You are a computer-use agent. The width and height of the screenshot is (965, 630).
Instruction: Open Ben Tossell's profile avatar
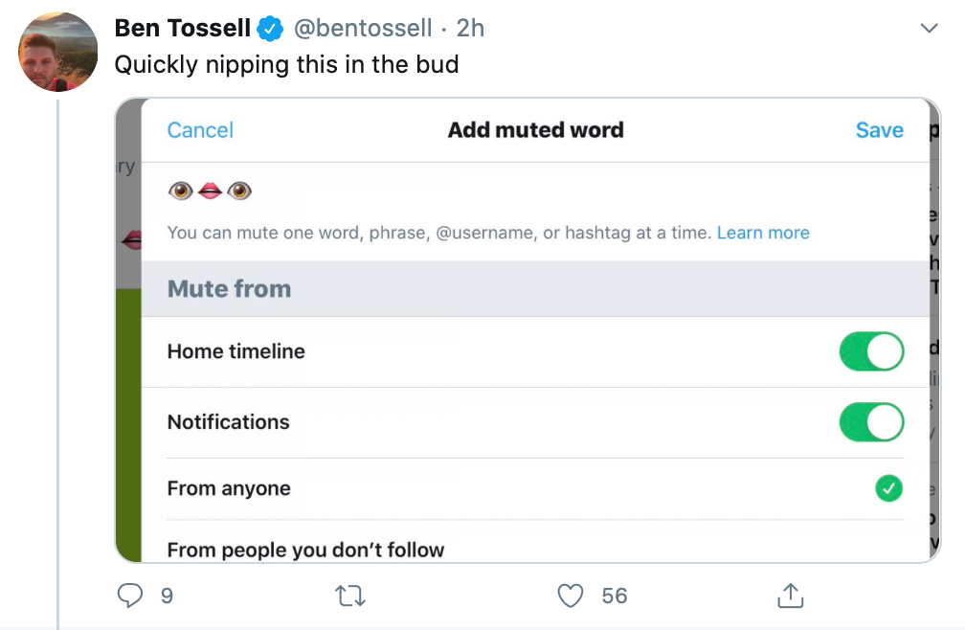click(57, 52)
